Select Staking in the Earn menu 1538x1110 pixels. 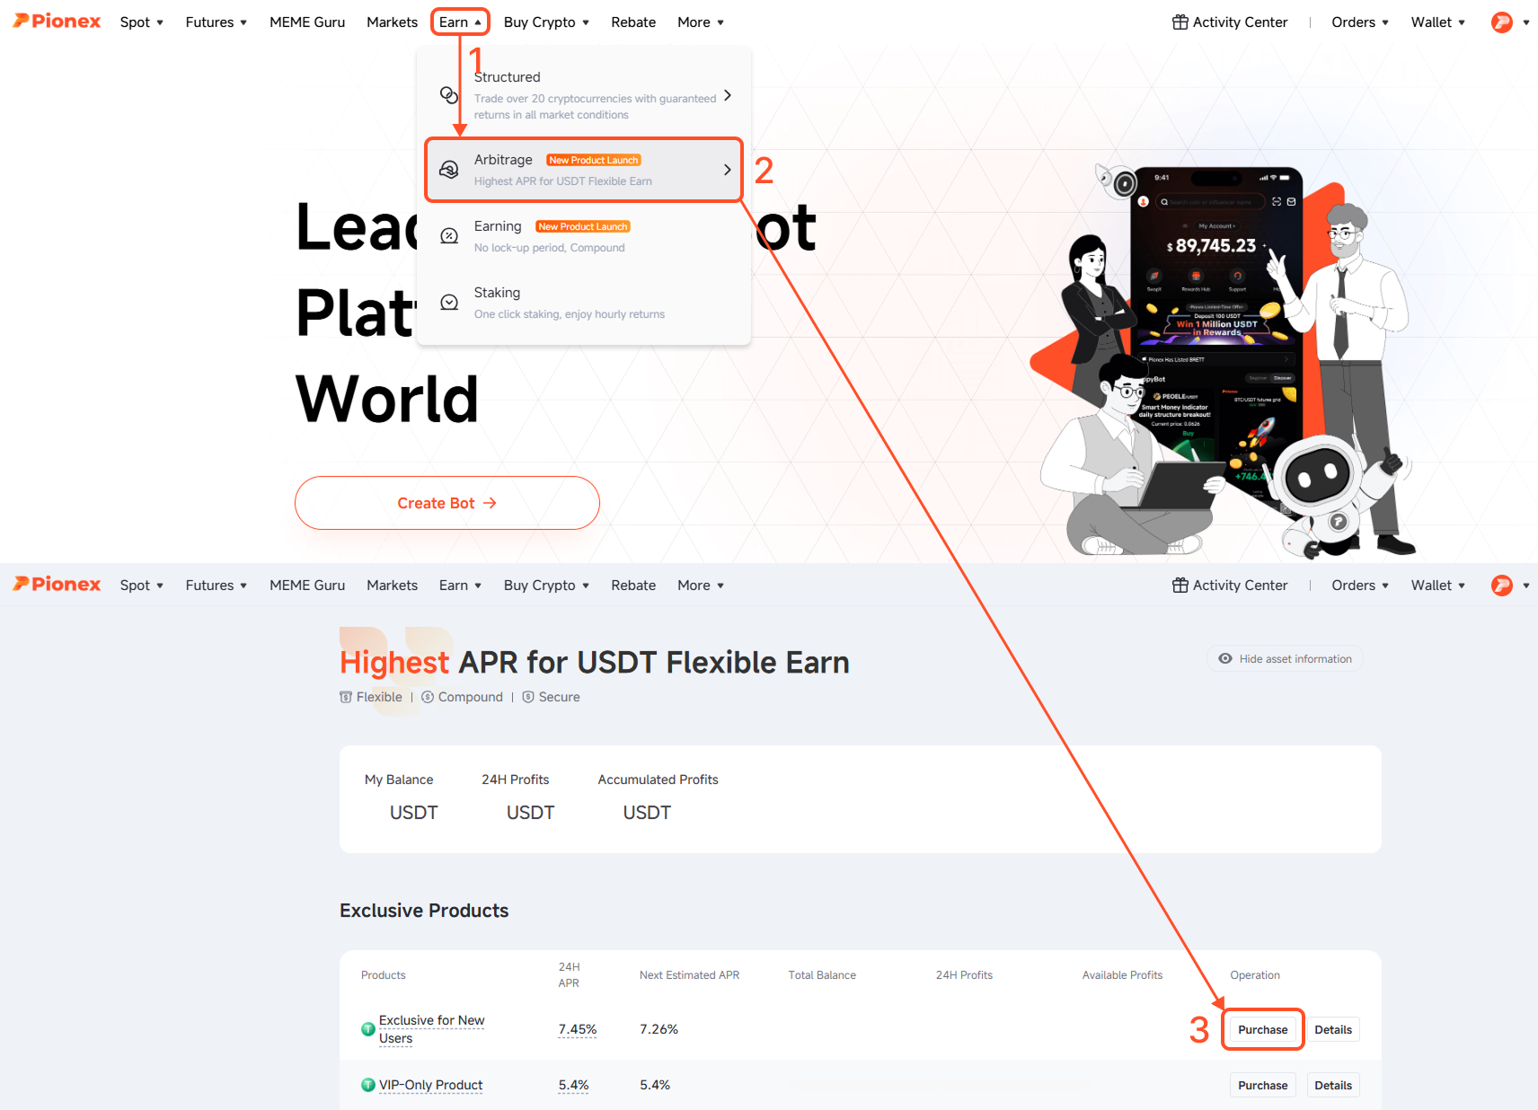pyautogui.click(x=584, y=302)
